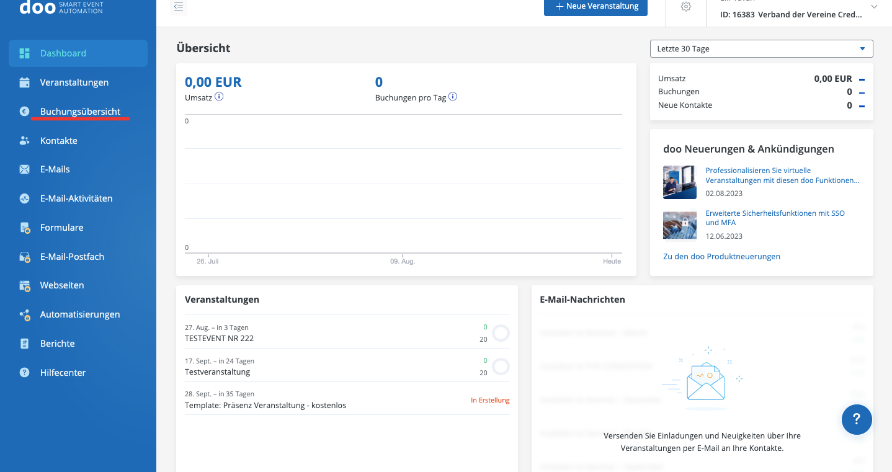This screenshot has width=892, height=472.
Task: Select Formulare from the sidebar menu
Action: (61, 228)
